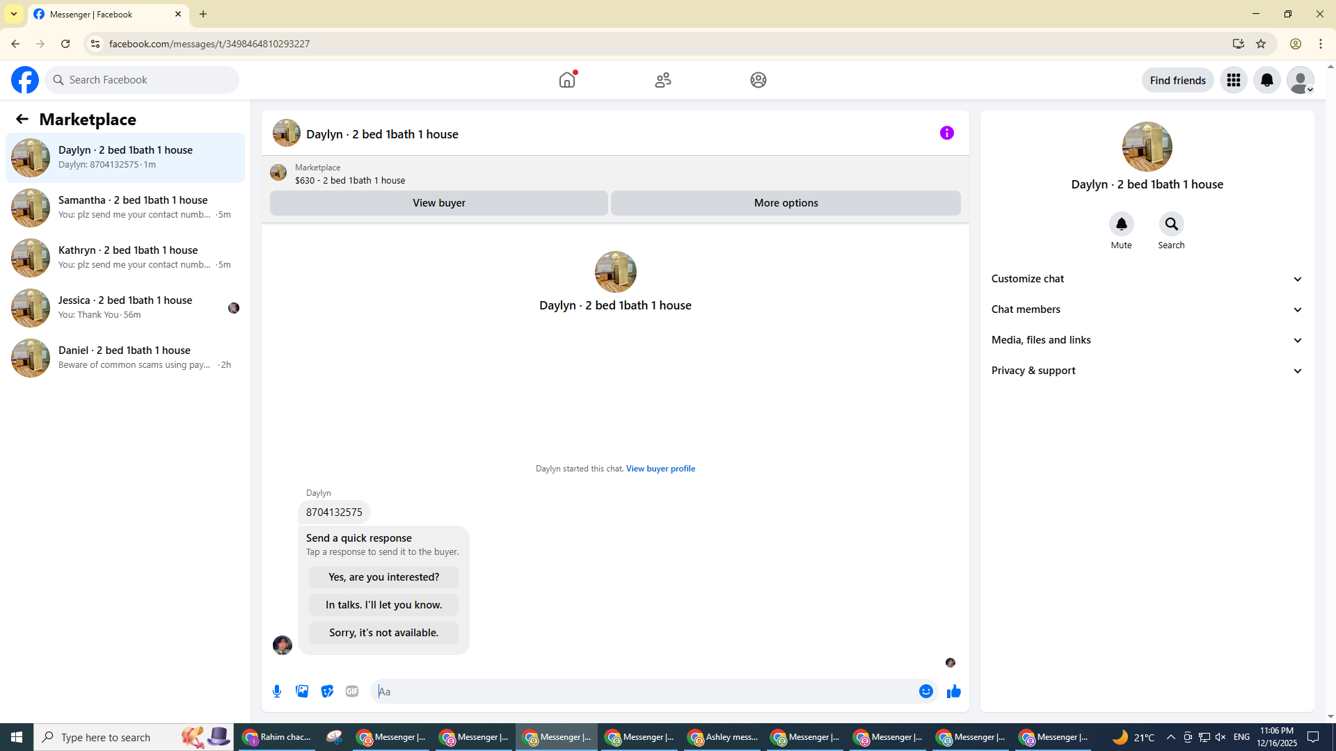Screen dimensions: 1336x751
Task: Open Jessica conversation in list
Action: (125, 308)
